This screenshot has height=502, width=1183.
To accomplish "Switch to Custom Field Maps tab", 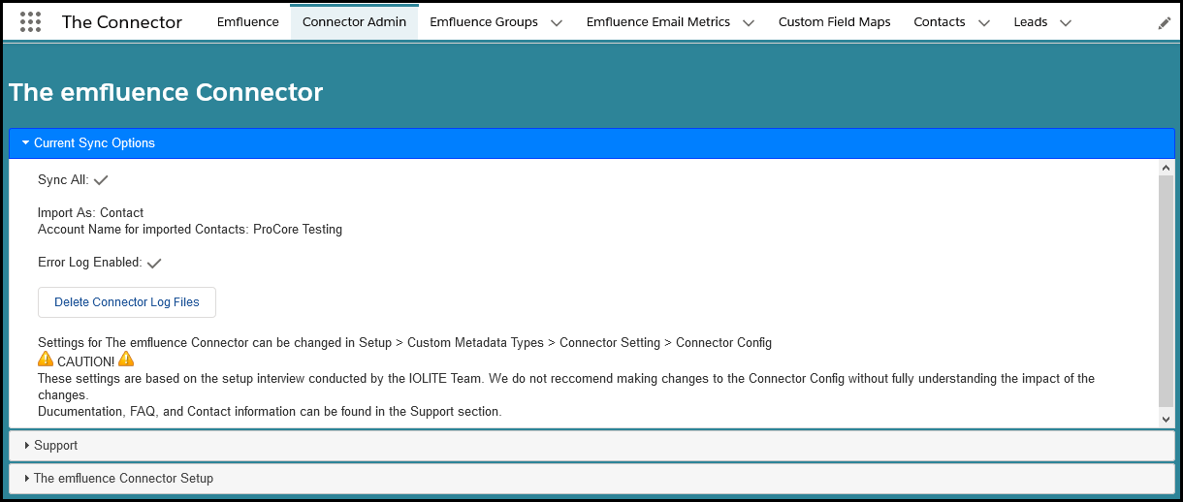I will tap(834, 21).
